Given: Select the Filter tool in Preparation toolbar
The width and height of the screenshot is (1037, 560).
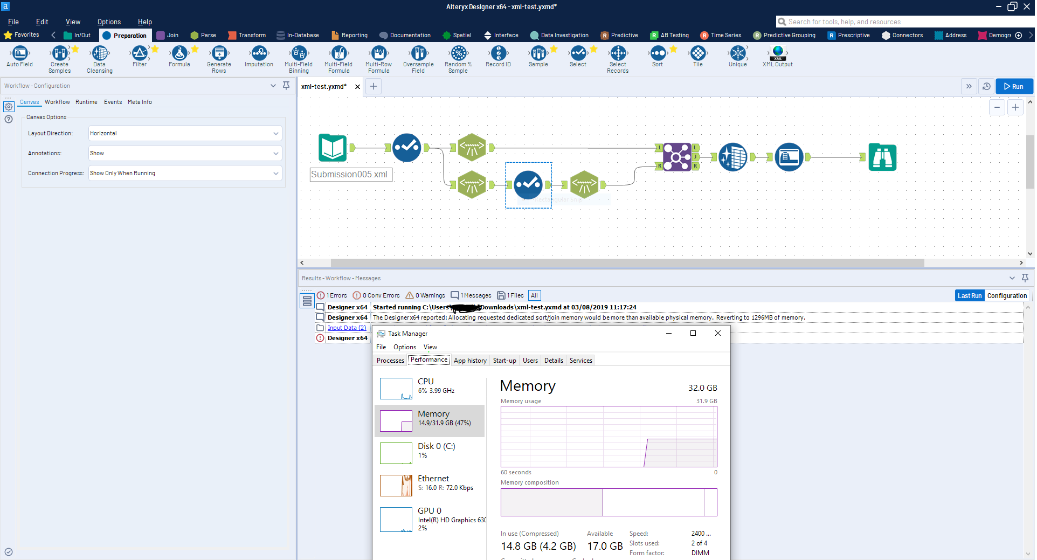Looking at the screenshot, I should [140, 57].
